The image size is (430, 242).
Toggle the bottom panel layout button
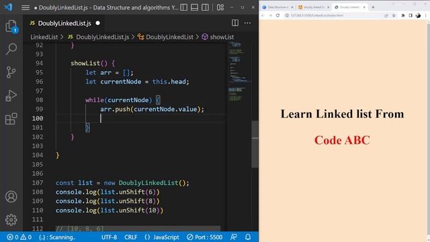[x=194, y=7]
